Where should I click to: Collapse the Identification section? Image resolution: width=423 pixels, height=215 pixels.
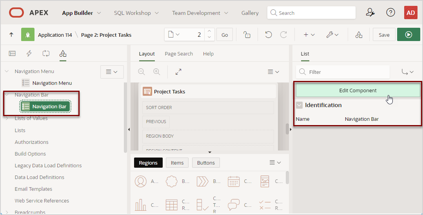[299, 105]
